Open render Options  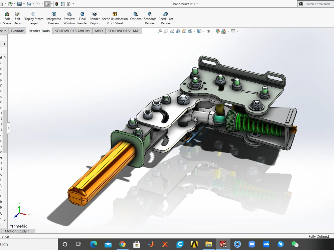(136, 16)
